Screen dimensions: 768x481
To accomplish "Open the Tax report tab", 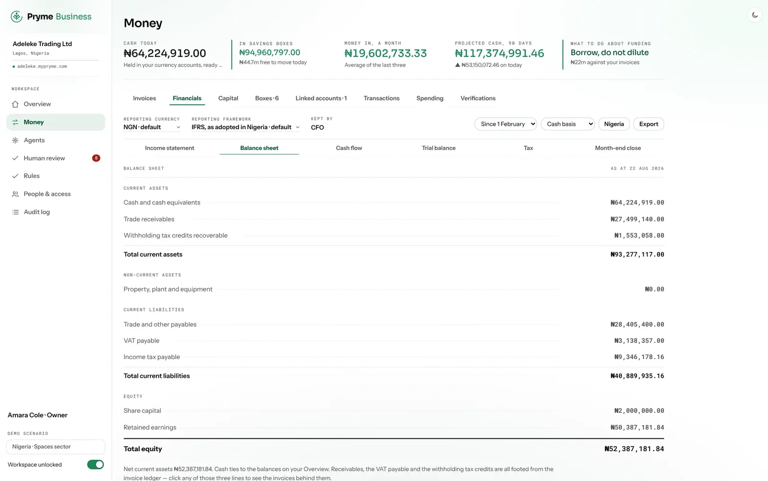I will (528, 148).
